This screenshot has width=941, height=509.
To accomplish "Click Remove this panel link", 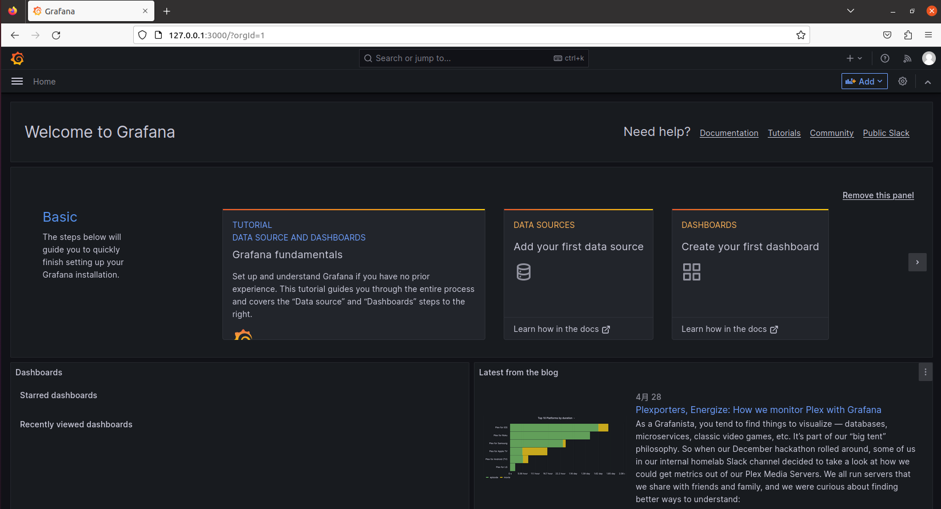I will 878,195.
